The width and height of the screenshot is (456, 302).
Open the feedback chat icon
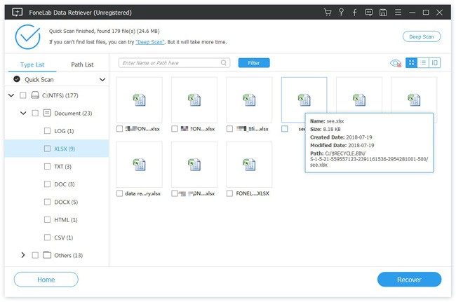pyautogui.click(x=369, y=13)
